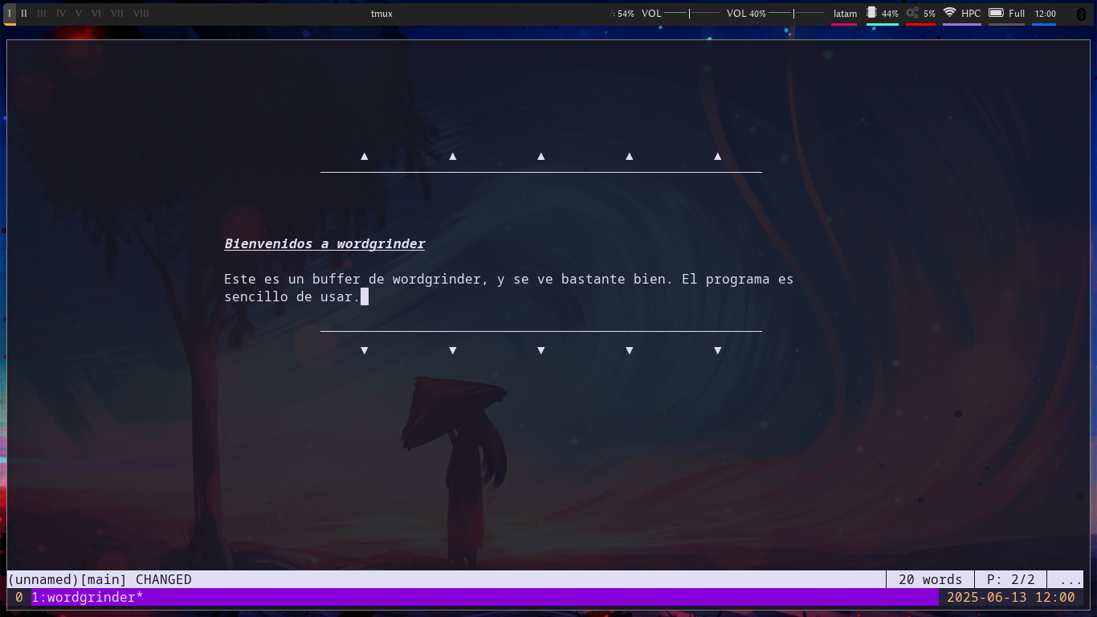Click the last up-triangle marker above the text

tap(718, 156)
